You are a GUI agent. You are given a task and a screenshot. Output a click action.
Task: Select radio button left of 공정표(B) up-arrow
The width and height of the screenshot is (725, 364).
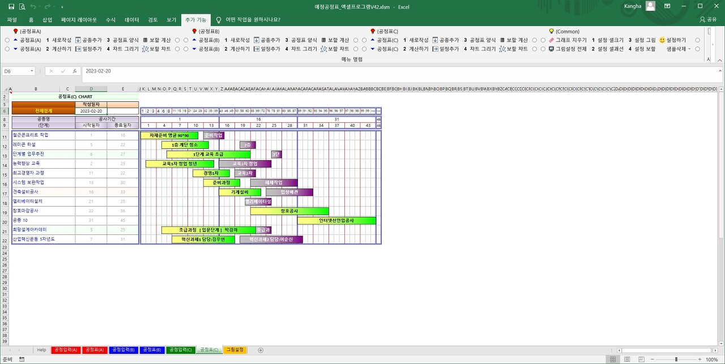click(186, 40)
